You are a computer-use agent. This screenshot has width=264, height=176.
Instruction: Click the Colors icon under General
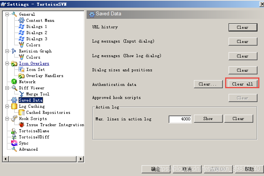coord(22,45)
